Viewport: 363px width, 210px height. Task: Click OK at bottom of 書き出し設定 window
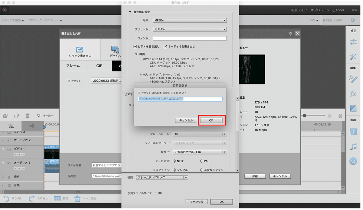point(221,202)
